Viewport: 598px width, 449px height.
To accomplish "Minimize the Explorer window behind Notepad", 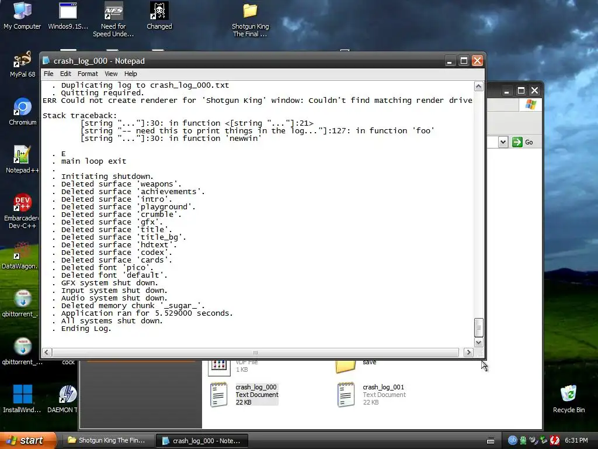I will [x=506, y=91].
